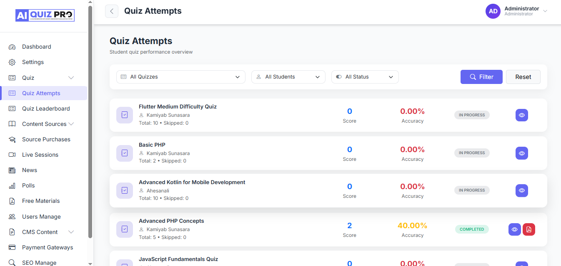Click the Payment Gateways card icon
The image size is (561, 266).
[12, 247]
